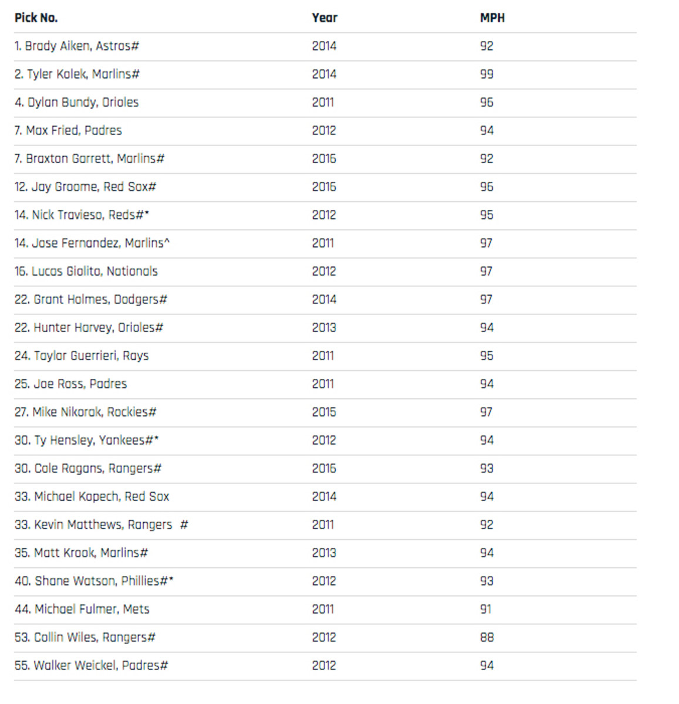Select Mike Nikorak, Rockies player name
This screenshot has height=704, width=679.
86,412
